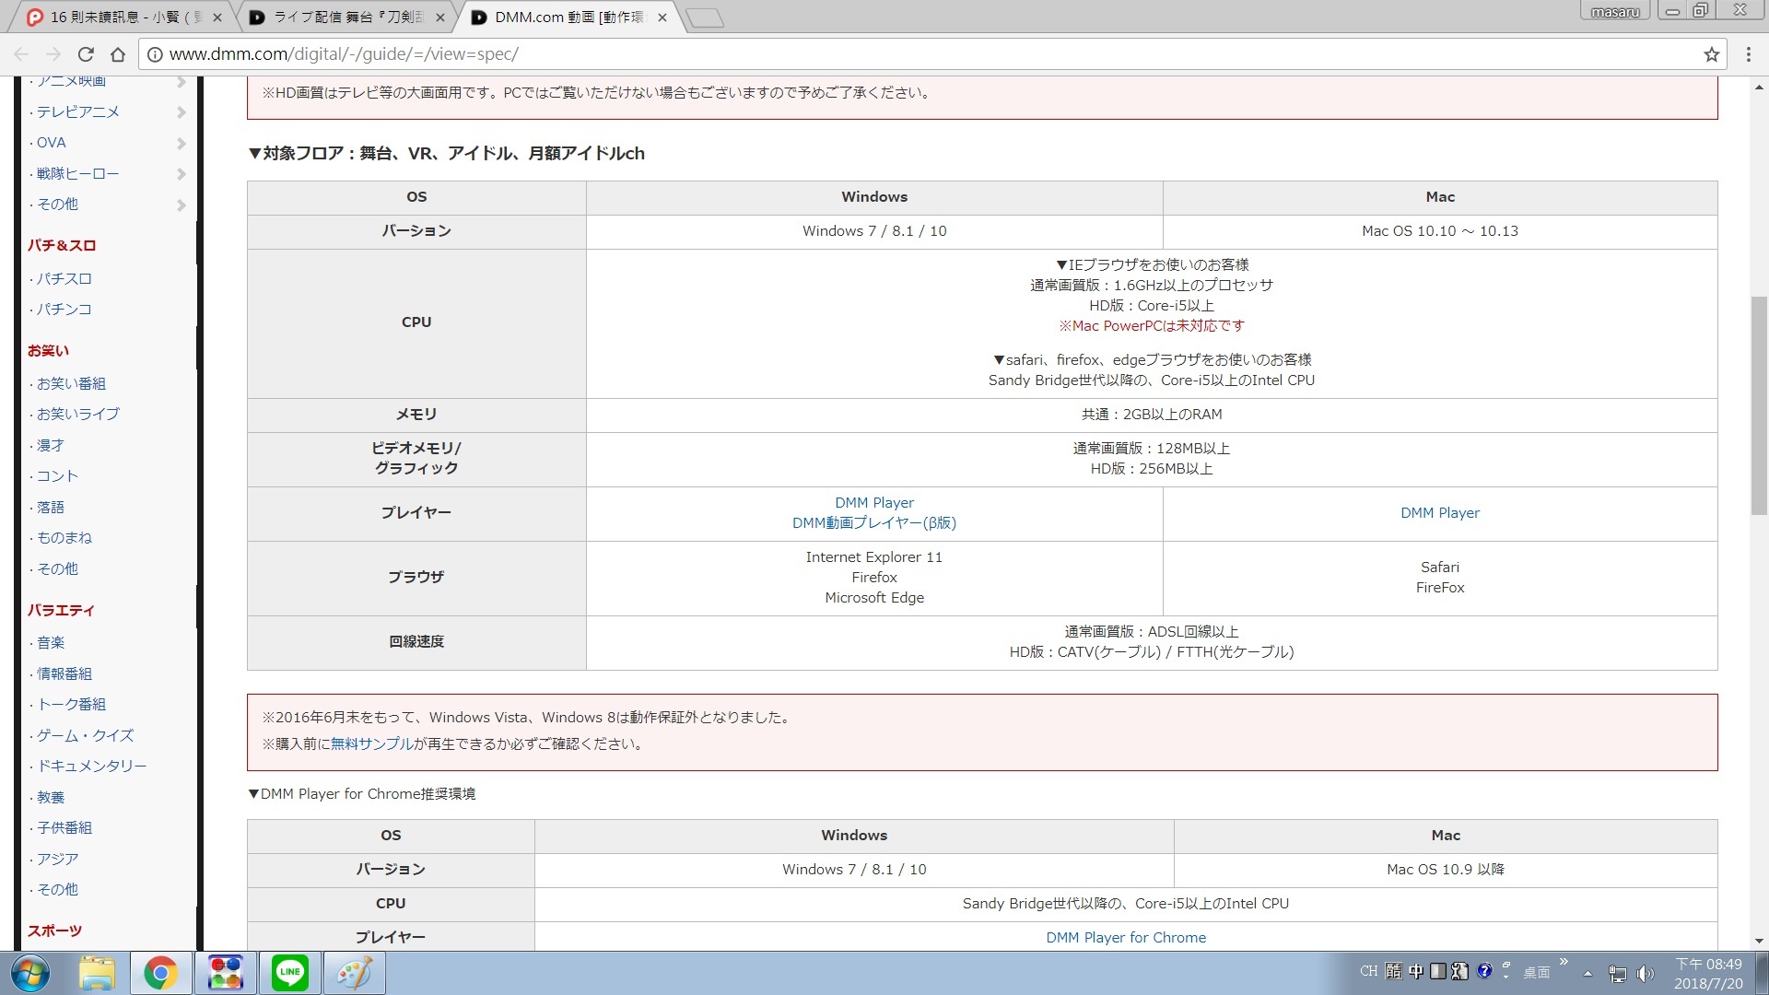Image resolution: width=1769 pixels, height=995 pixels.
Task: Click the IME help question mark icon
Action: pos(1483,970)
